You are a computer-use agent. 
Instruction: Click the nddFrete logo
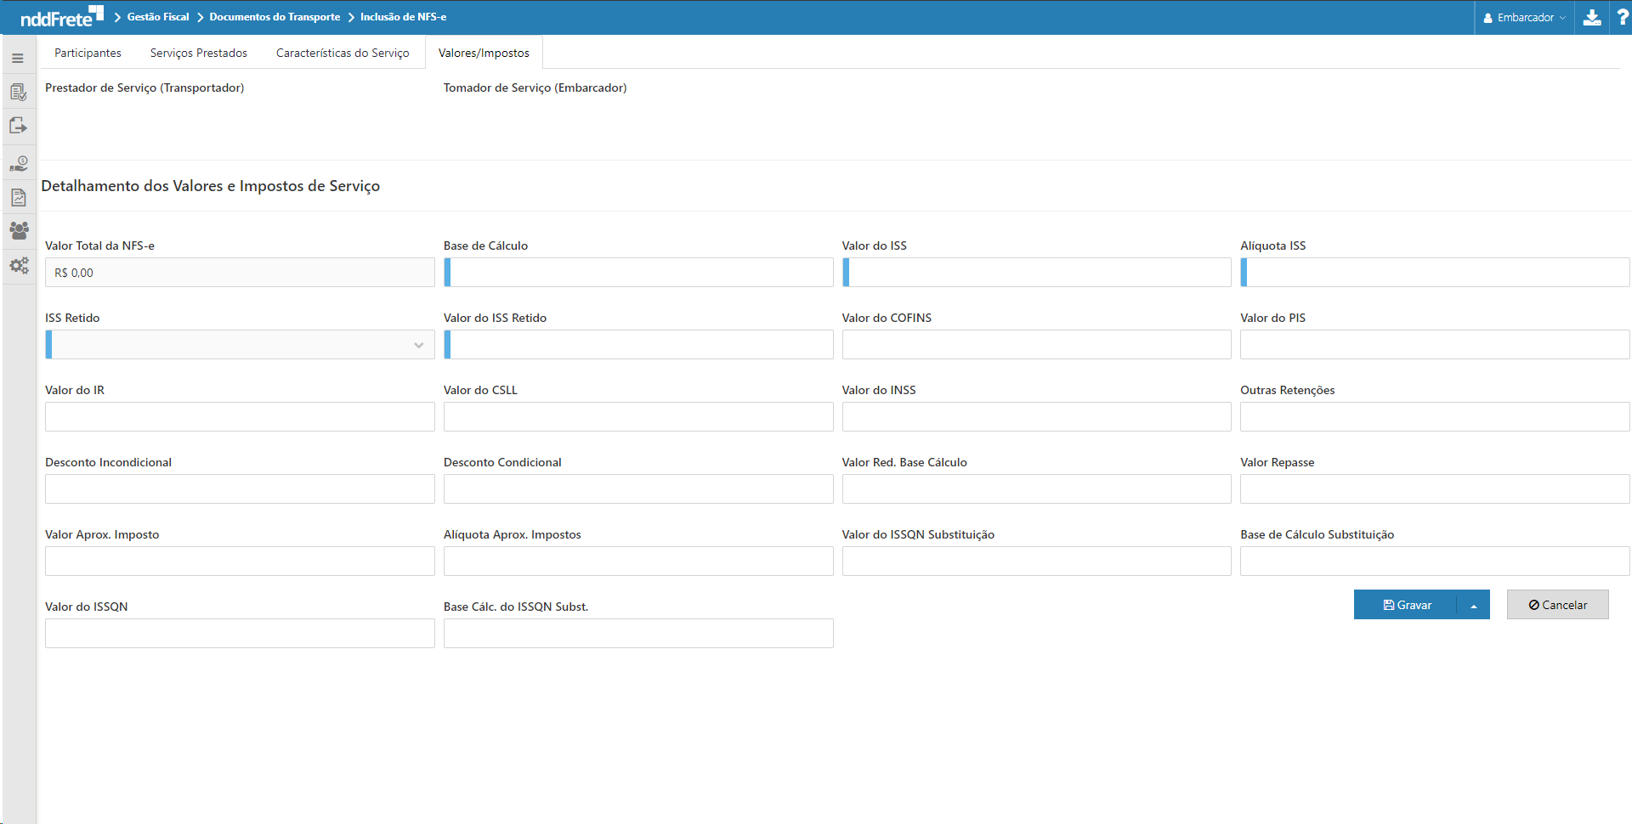click(61, 16)
